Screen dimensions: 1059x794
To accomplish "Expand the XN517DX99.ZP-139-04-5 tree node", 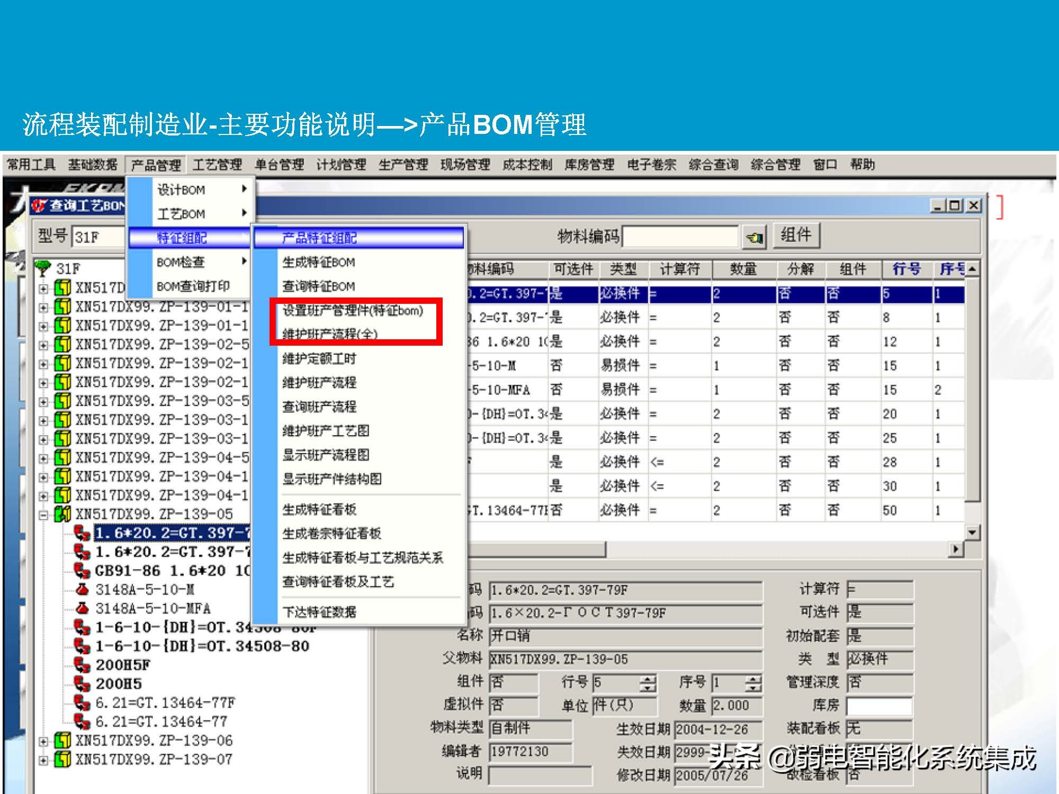I will (x=43, y=458).
